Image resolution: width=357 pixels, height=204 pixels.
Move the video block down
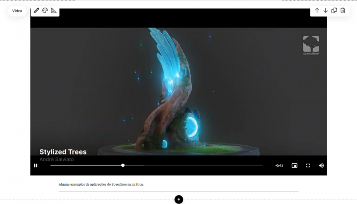(325, 11)
